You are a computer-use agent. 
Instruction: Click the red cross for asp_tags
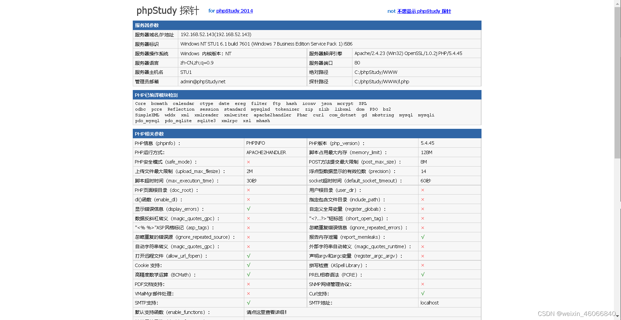coord(249,228)
